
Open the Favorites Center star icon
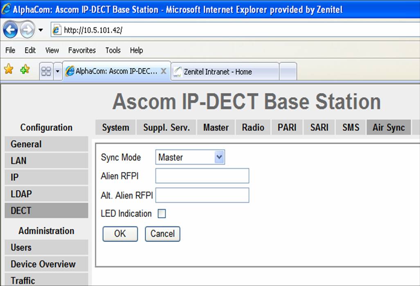pos(8,69)
